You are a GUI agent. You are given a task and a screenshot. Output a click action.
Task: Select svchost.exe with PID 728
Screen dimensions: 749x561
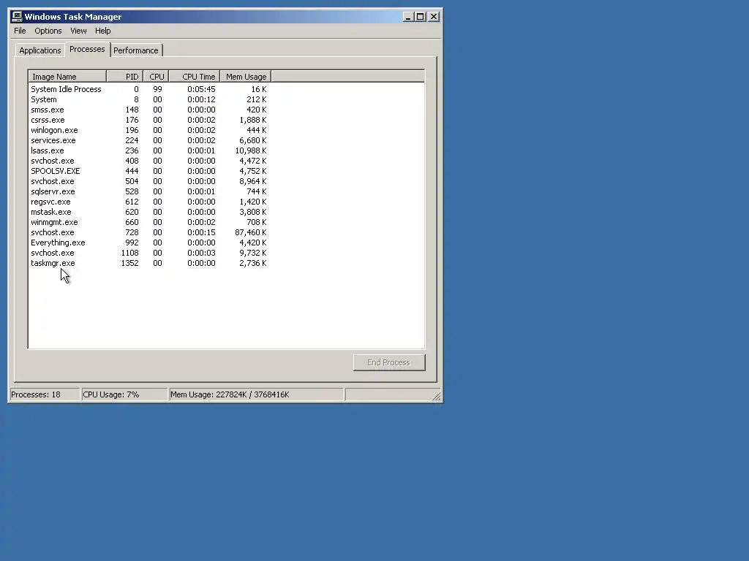pos(148,233)
